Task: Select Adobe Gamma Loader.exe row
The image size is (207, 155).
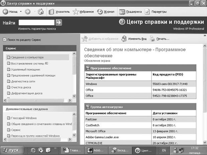Action: (x=140, y=137)
